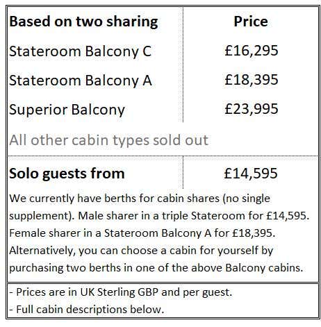321x327 pixels.
Task: Click the £16,295 price
Action: 252,51
